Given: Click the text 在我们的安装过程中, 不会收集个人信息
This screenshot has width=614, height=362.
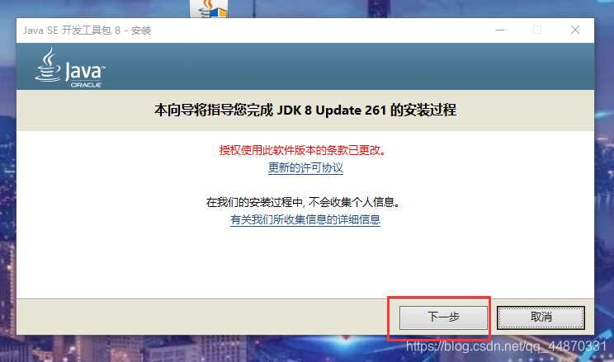Looking at the screenshot, I should [x=303, y=202].
